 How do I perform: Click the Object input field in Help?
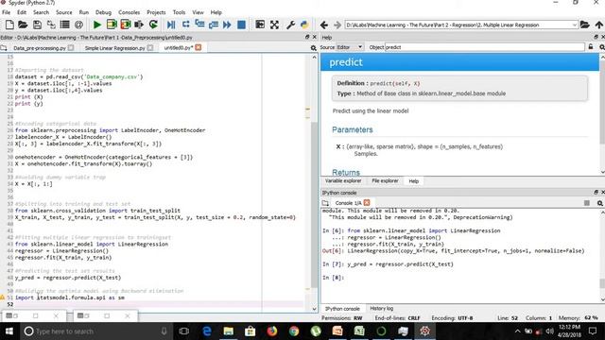click(485, 47)
